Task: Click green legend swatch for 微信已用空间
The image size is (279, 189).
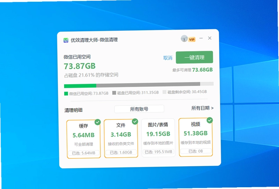Action: [66, 94]
